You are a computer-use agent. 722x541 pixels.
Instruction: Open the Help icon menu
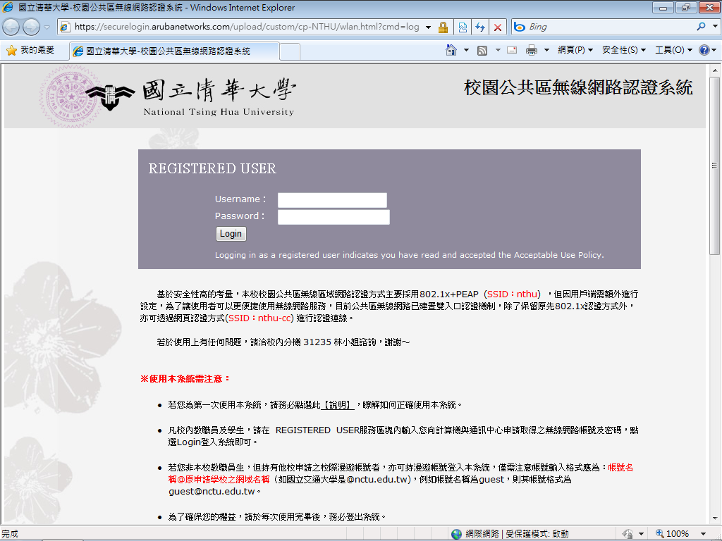(x=703, y=50)
